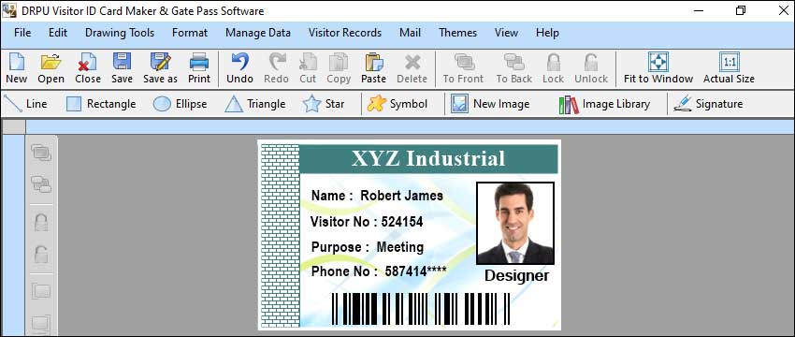Click the top bring-to-front icon in left sidebar
This screenshot has height=337, width=795.
41,153
